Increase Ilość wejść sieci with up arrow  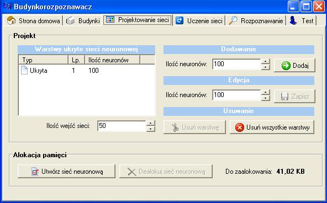(151, 123)
